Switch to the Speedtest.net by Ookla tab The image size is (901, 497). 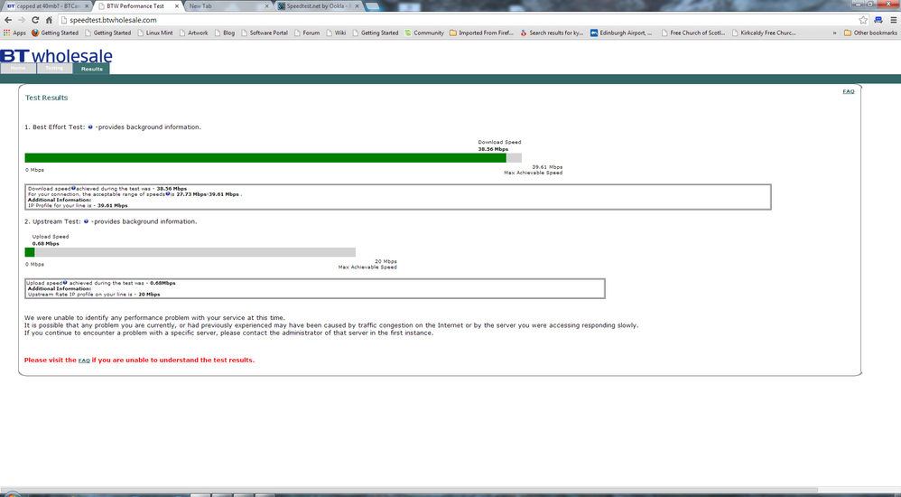pyautogui.click(x=317, y=5)
